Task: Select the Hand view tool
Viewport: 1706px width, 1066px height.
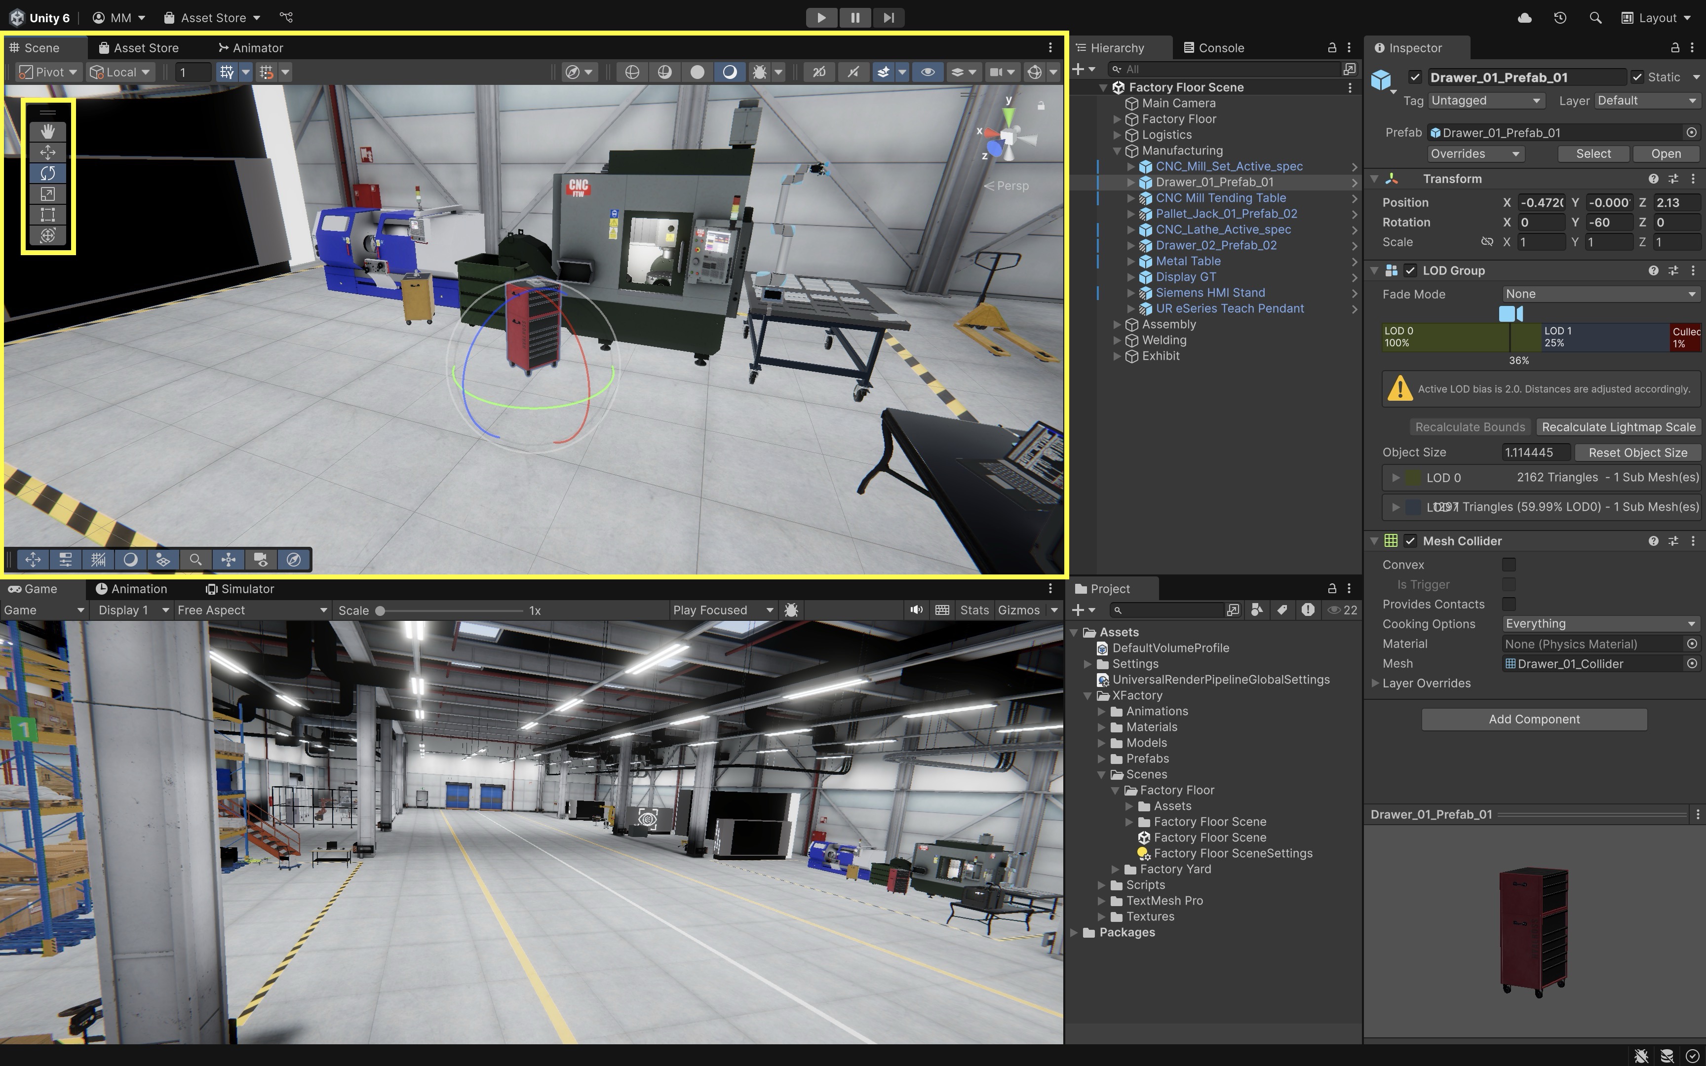Action: pyautogui.click(x=47, y=132)
